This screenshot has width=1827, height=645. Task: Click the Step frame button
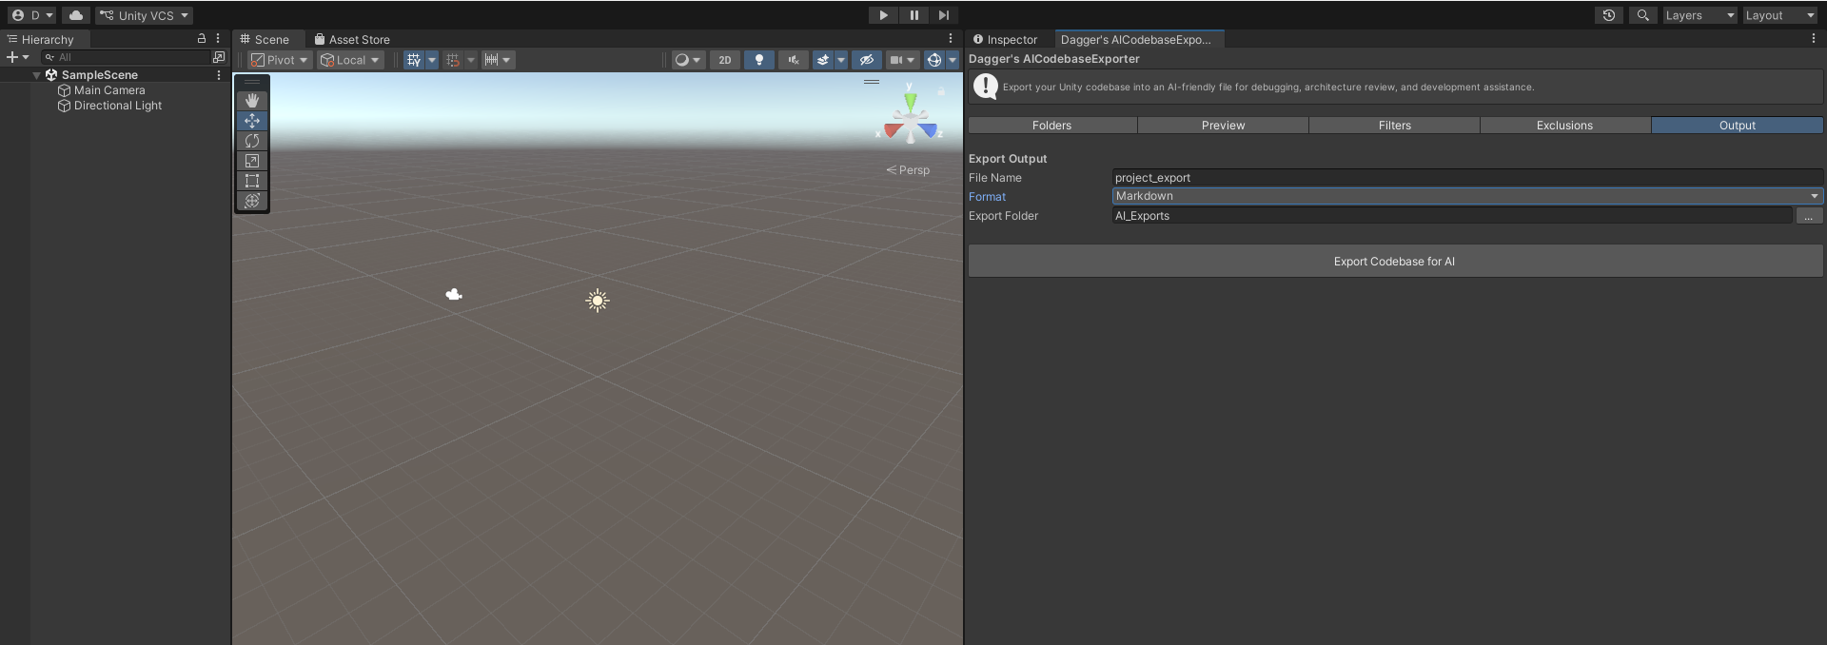(943, 15)
